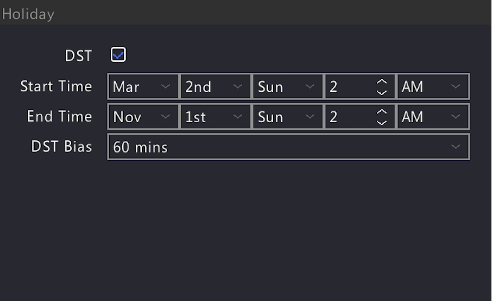Increase the Start Time hour with up arrow
492x301 pixels.
pos(382,81)
